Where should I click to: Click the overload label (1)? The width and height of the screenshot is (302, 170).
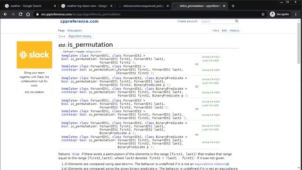[196, 64]
